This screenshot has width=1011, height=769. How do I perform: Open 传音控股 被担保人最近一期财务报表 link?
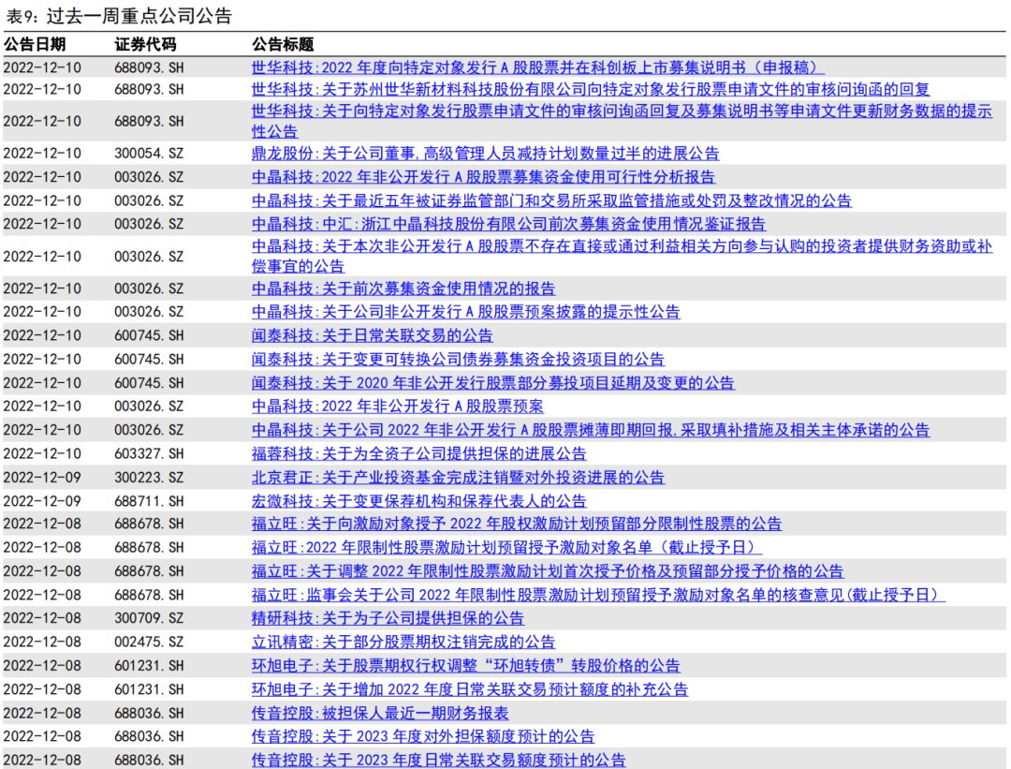point(380,714)
